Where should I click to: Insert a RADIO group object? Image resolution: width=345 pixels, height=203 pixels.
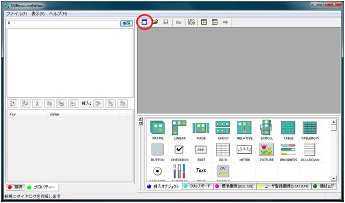point(223,130)
